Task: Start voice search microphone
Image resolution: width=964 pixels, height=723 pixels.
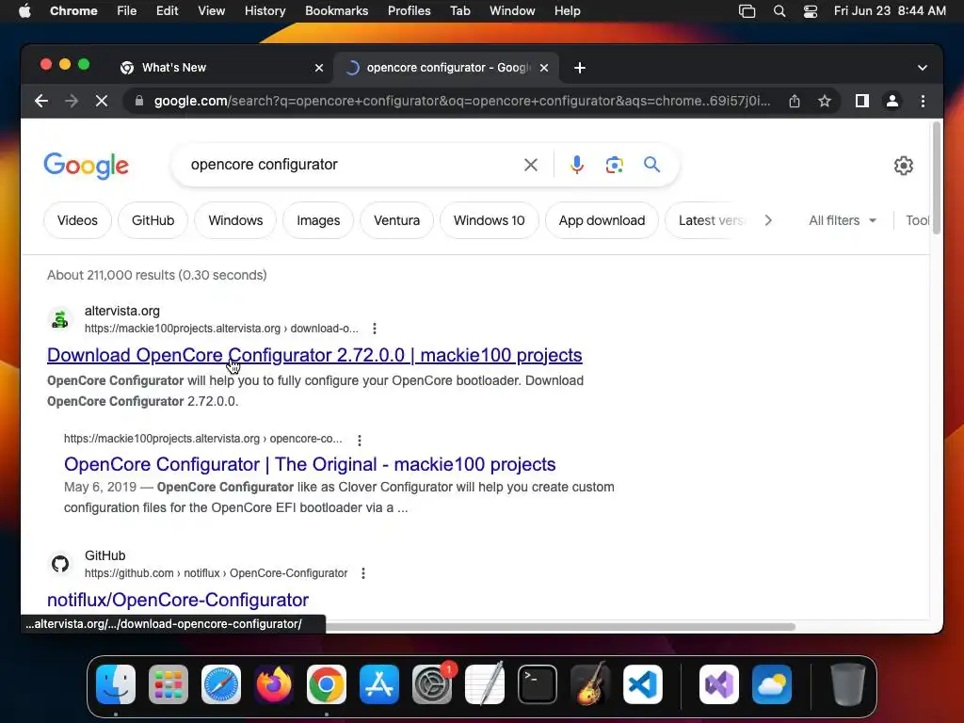Action: pyautogui.click(x=577, y=165)
